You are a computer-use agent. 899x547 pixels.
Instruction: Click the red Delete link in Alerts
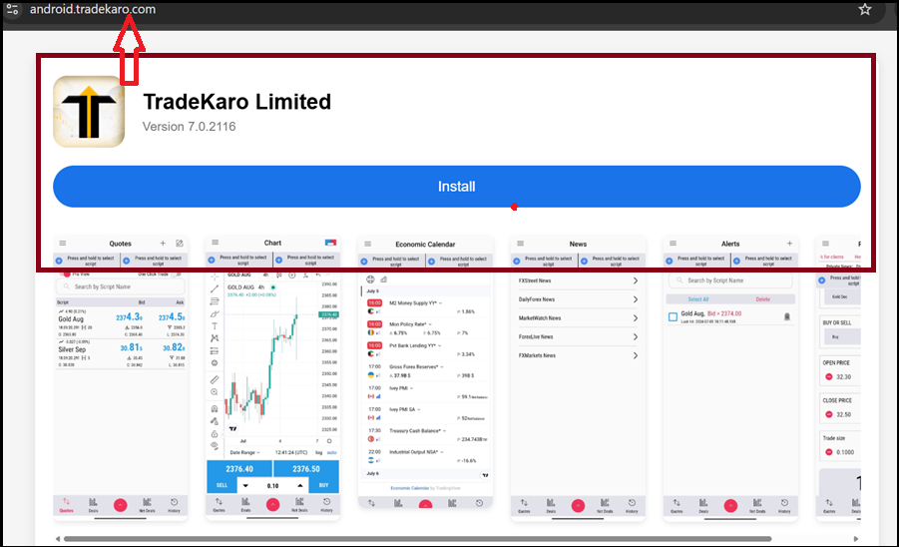(x=762, y=298)
